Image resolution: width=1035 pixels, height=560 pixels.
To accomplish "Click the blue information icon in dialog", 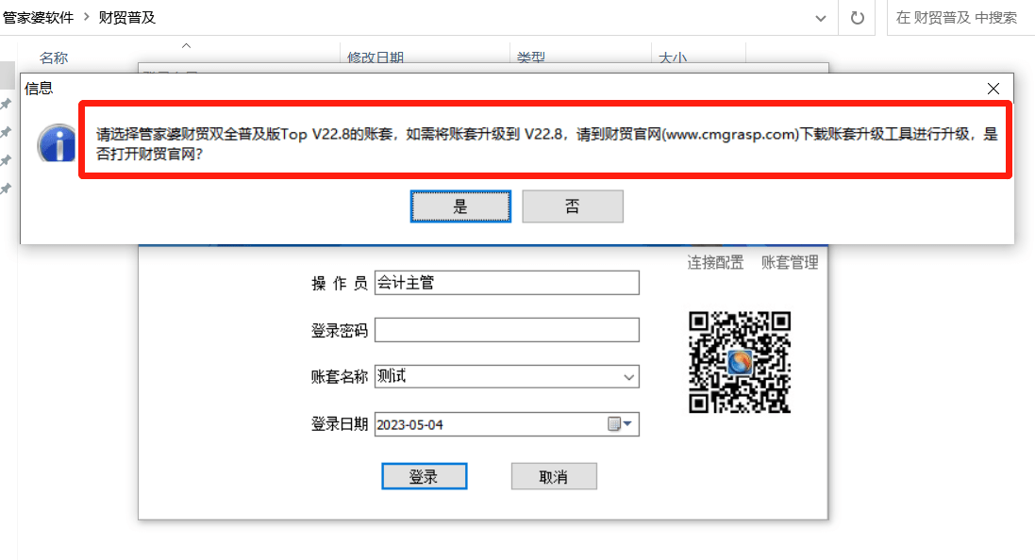I will pos(58,143).
